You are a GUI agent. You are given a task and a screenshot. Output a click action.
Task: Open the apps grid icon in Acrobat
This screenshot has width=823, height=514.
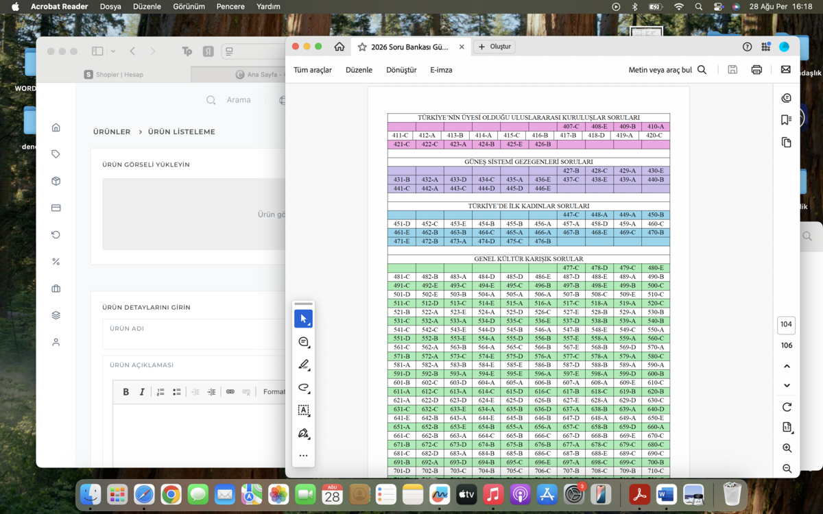click(x=765, y=47)
